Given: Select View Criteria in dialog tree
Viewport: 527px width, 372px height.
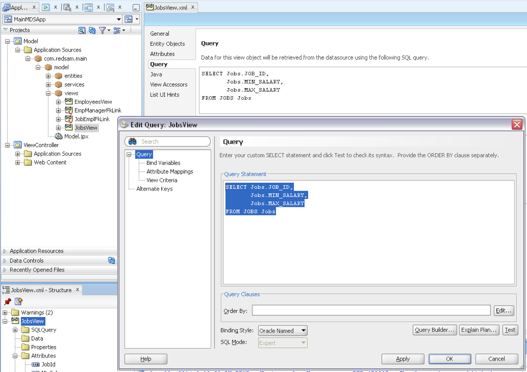Looking at the screenshot, I should (162, 180).
